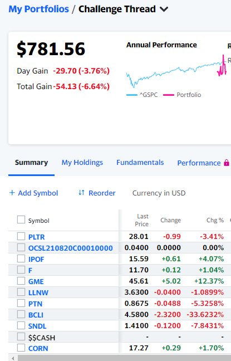Image resolution: width=231 pixels, height=361 pixels.
Task: Click the horizontal scrollbar left arrow
Action: click(x=13, y=358)
